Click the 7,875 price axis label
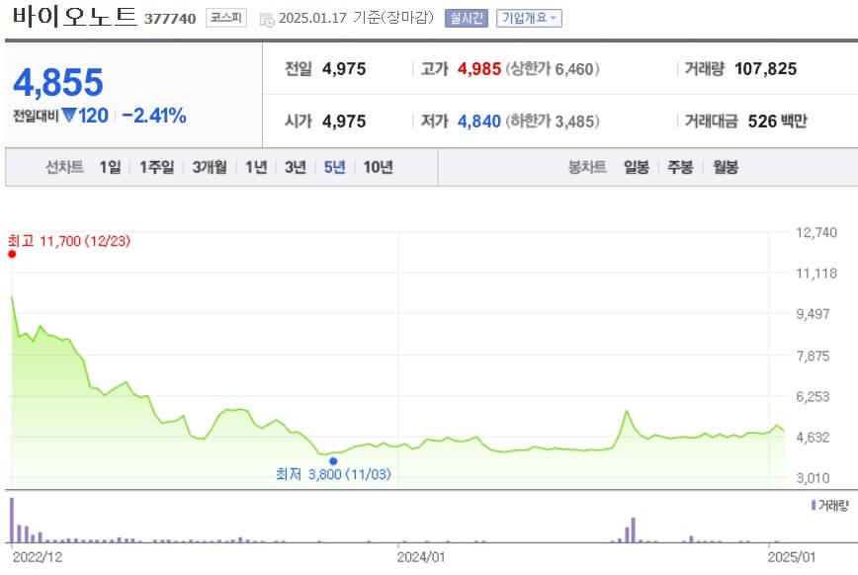 click(813, 356)
